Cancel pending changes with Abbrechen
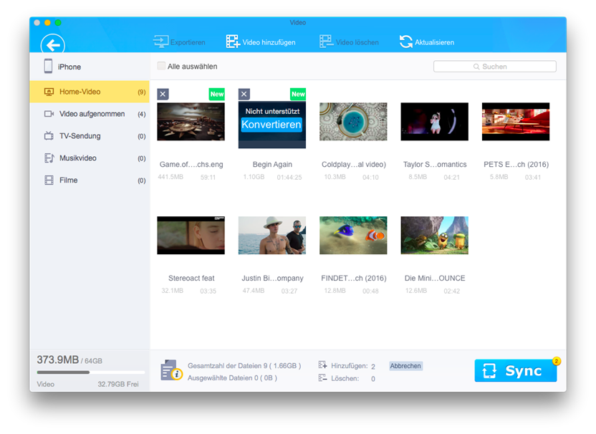This screenshot has height=434, width=596. click(405, 365)
